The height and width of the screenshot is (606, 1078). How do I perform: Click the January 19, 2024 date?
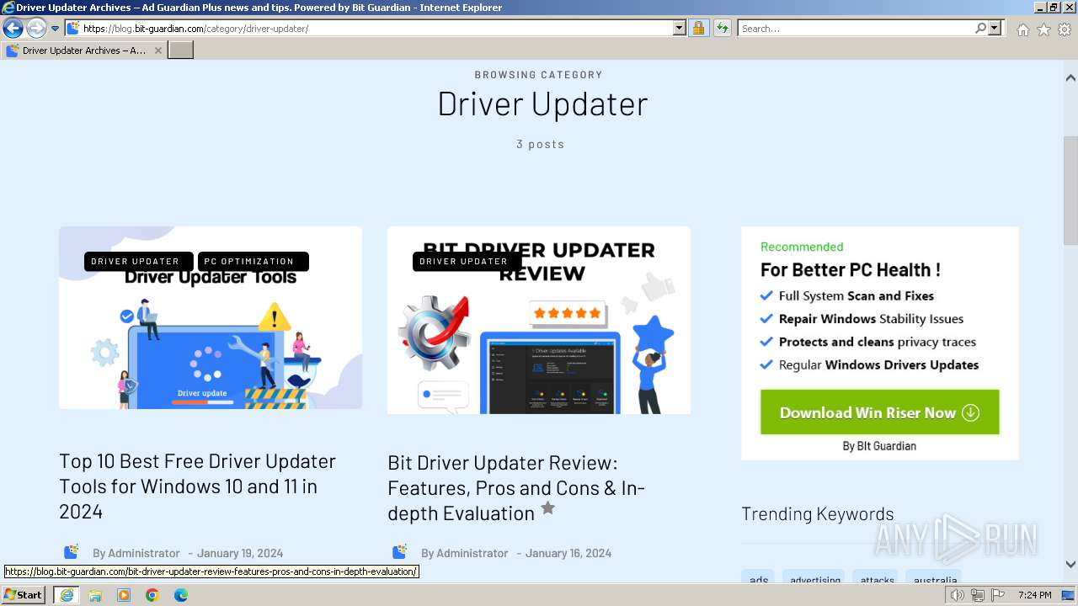(x=240, y=553)
